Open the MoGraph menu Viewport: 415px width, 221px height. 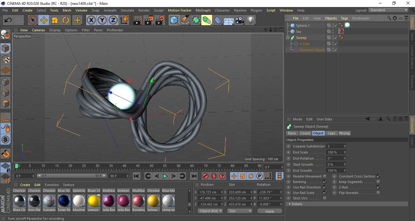click(203, 10)
